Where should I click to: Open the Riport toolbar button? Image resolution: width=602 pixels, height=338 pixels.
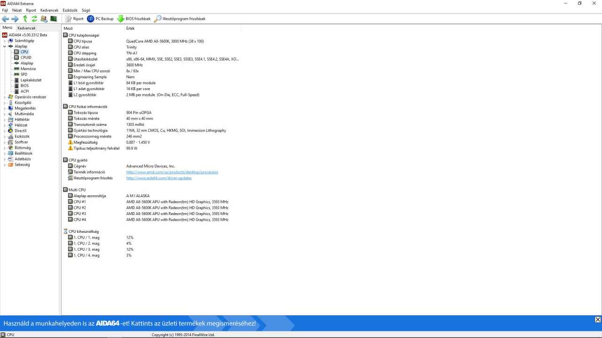click(74, 19)
